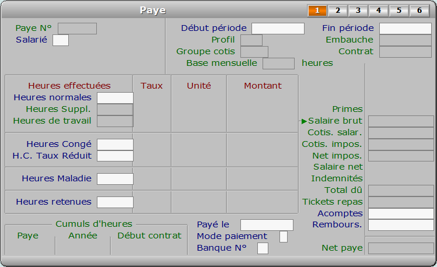Click the Contrat field
This screenshot has width=437, height=267.
(x=405, y=52)
